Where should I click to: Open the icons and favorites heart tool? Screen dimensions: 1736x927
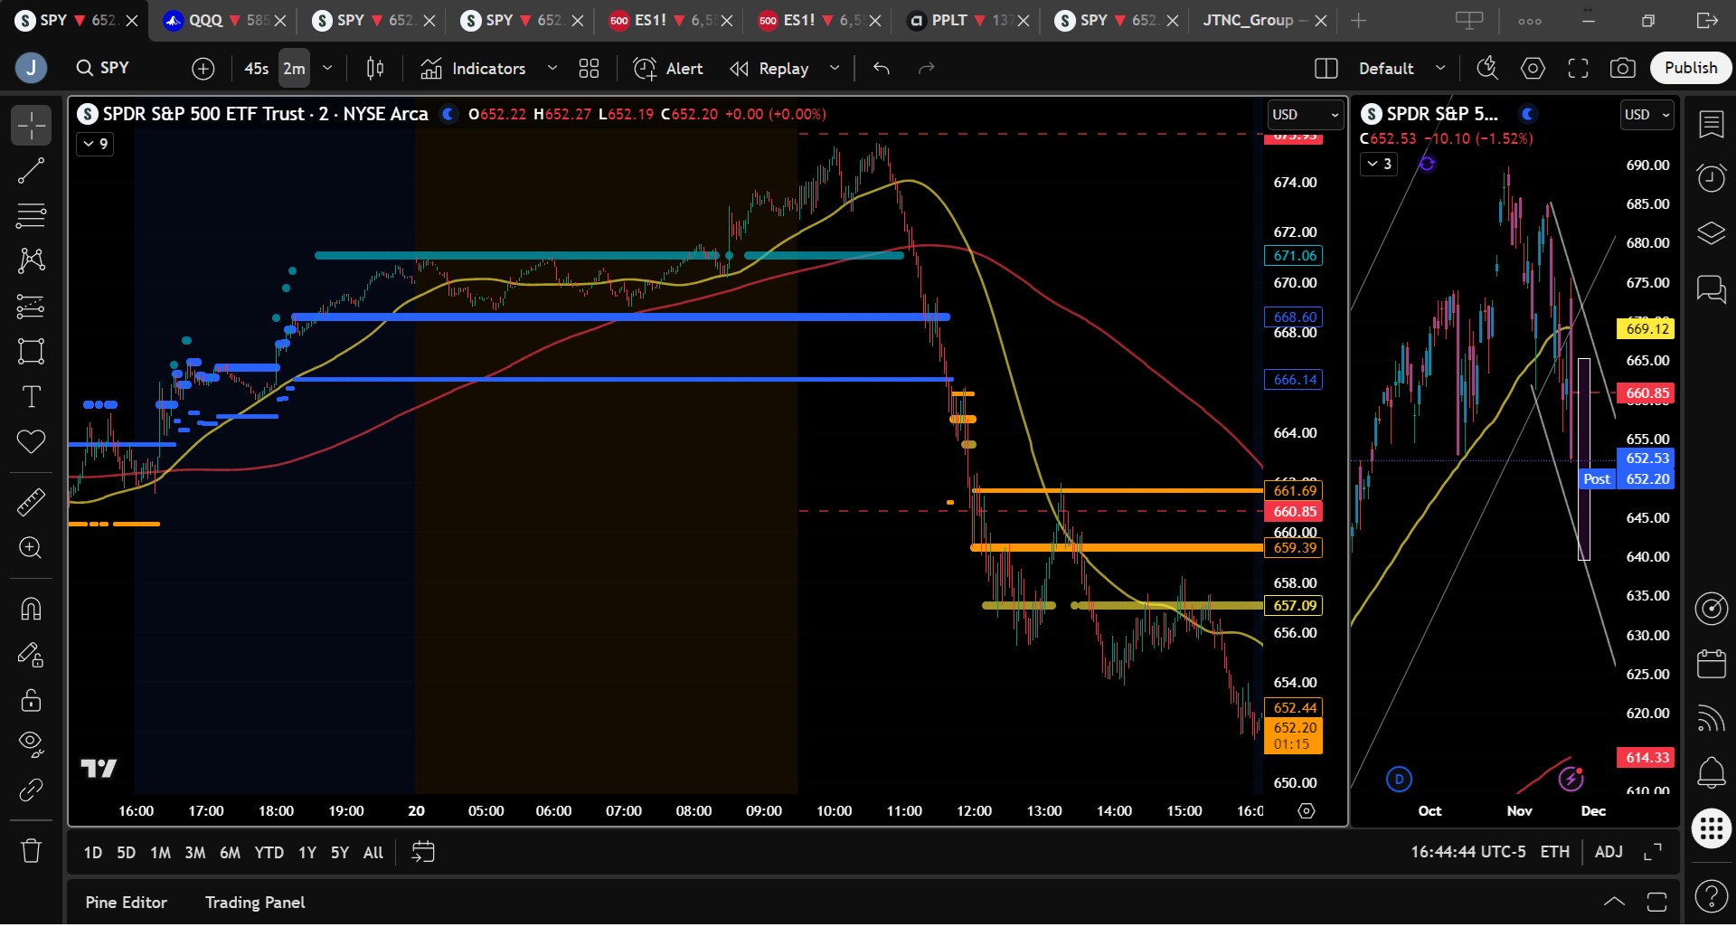click(31, 441)
